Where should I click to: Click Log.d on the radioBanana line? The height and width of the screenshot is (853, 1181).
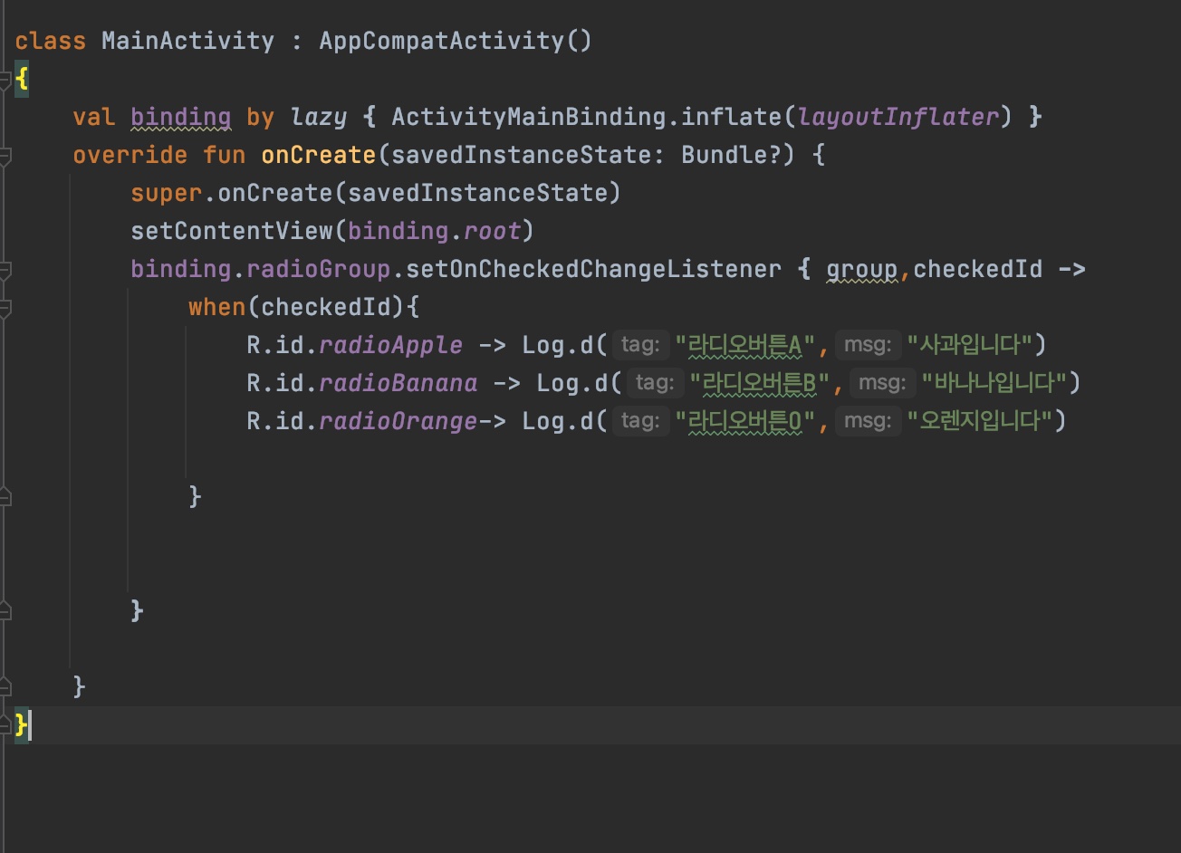tap(571, 383)
